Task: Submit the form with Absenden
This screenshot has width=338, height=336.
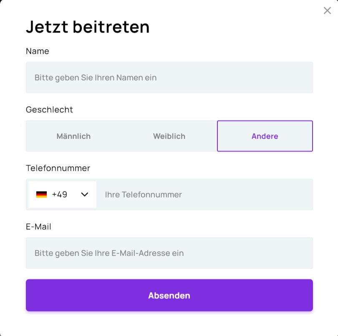Action: point(169,295)
